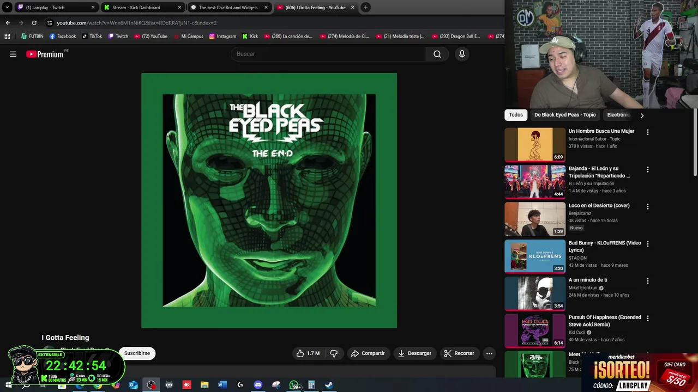Like the video with 1.7 M likes

[x=308, y=353]
